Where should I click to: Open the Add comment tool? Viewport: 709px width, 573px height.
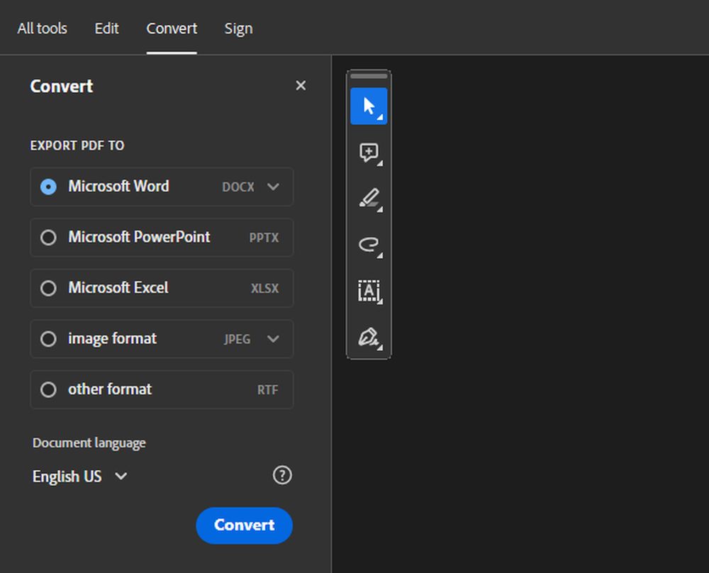point(369,153)
